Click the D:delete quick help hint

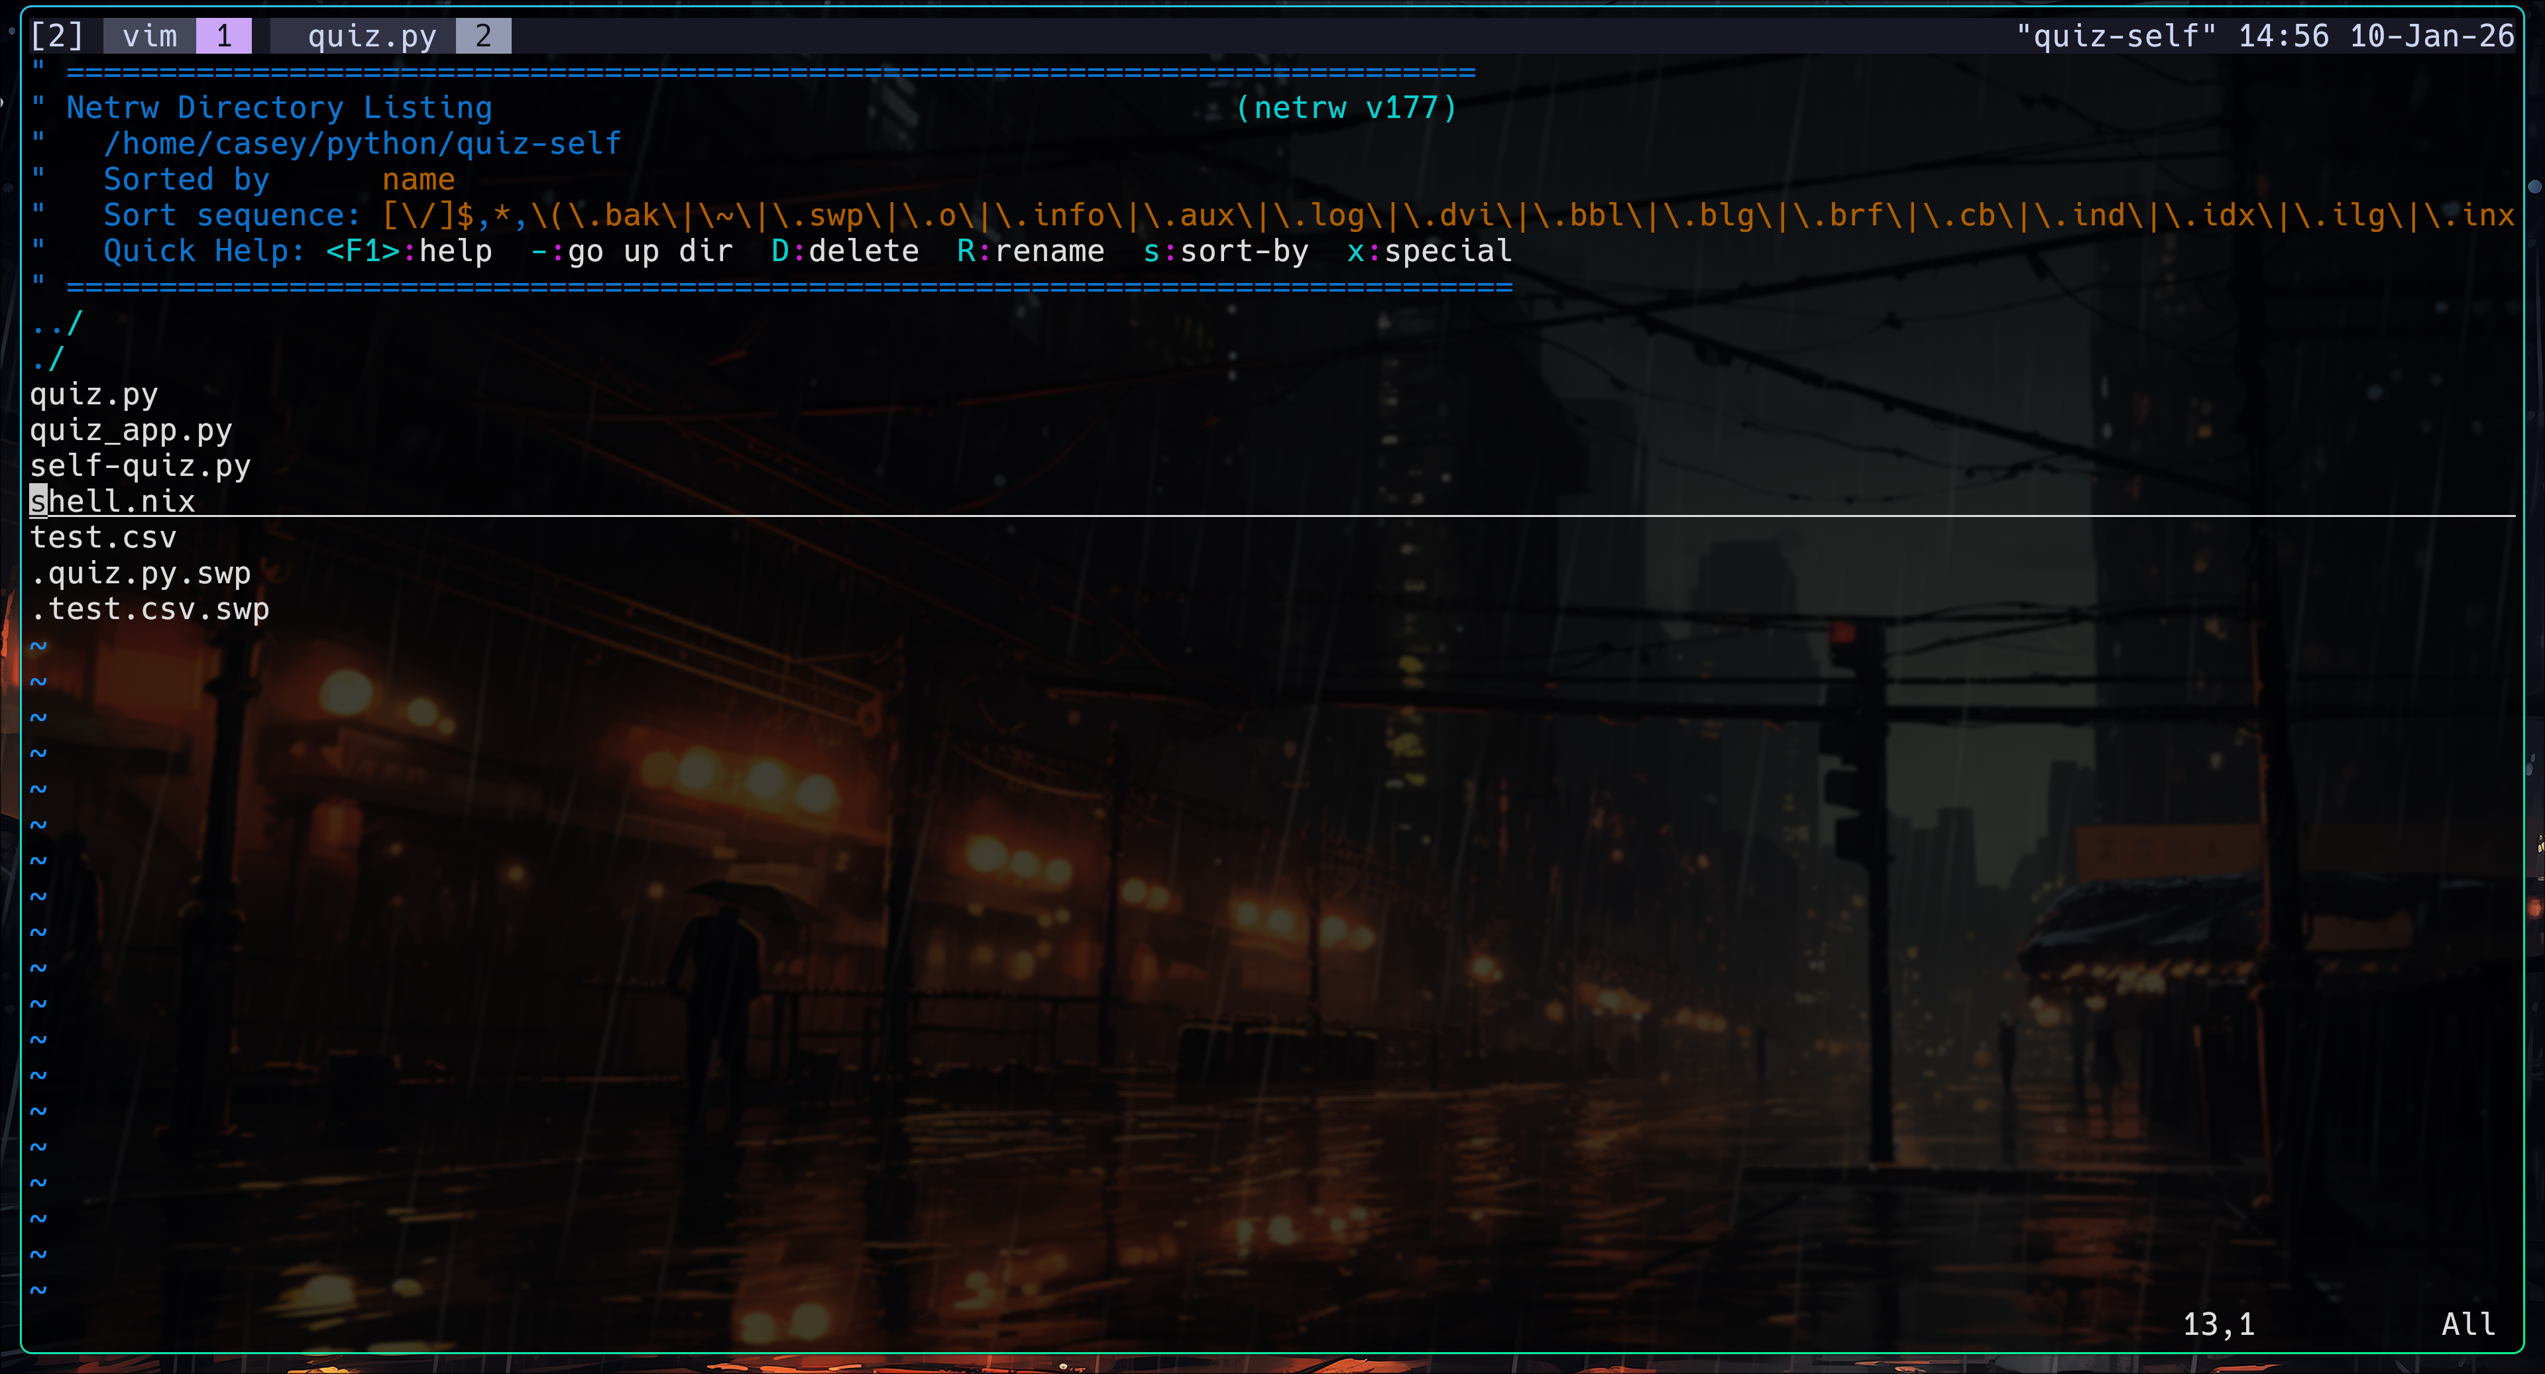point(845,251)
